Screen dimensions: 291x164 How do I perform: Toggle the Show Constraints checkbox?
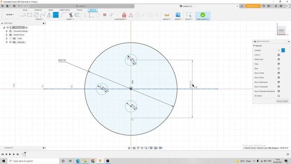pos(279,87)
